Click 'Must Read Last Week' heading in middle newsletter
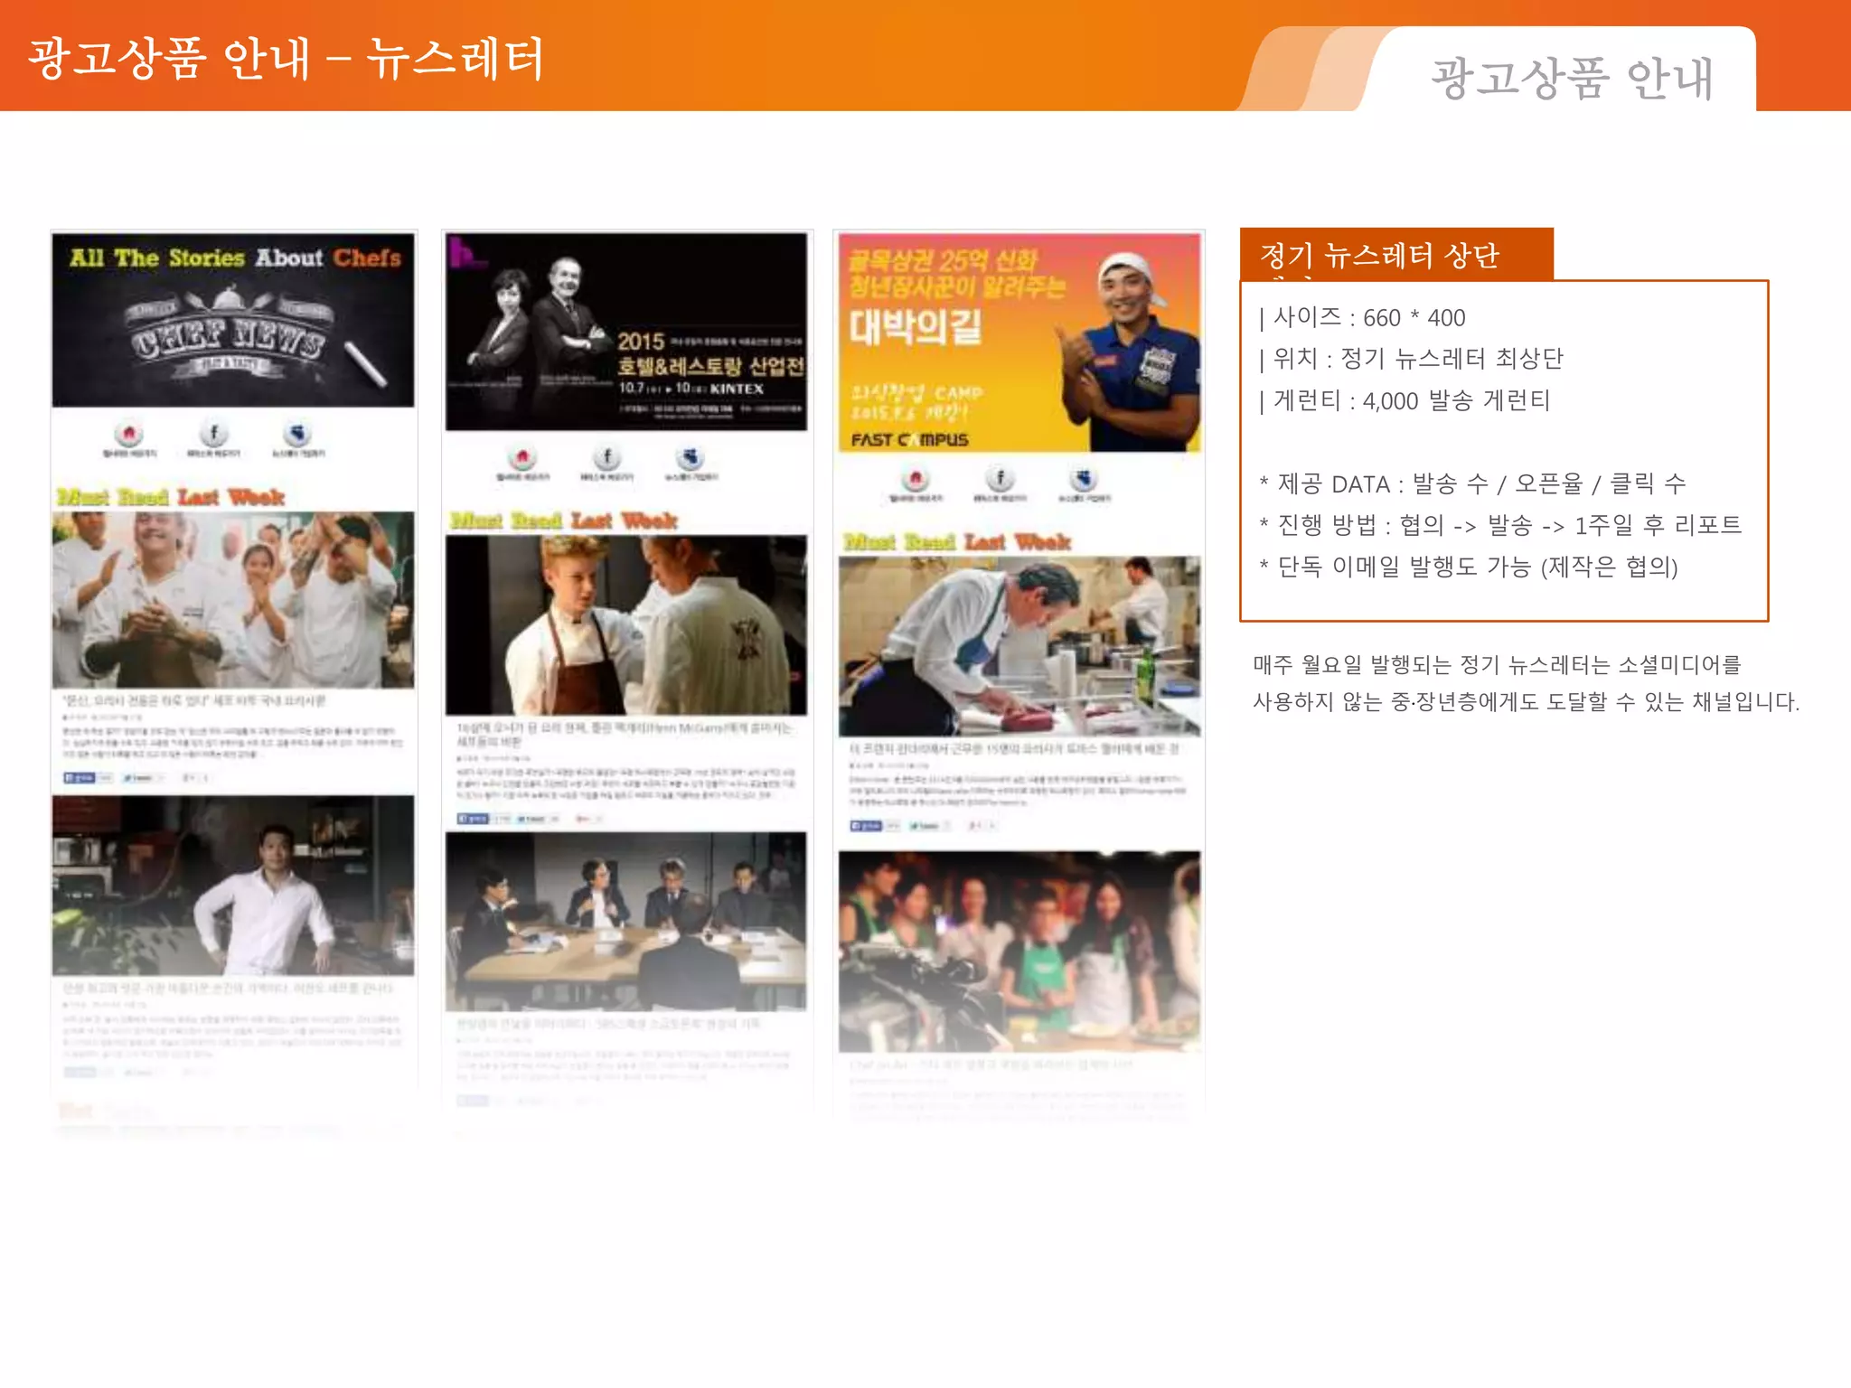The width and height of the screenshot is (1851, 1388). pos(563,520)
